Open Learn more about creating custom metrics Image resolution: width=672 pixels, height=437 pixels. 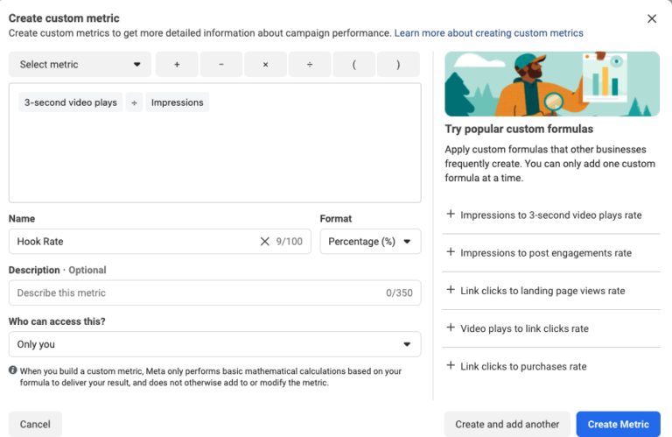click(x=488, y=33)
